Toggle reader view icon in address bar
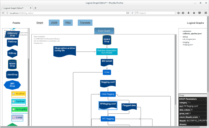This screenshot has height=128, width=209. (x=127, y=13)
